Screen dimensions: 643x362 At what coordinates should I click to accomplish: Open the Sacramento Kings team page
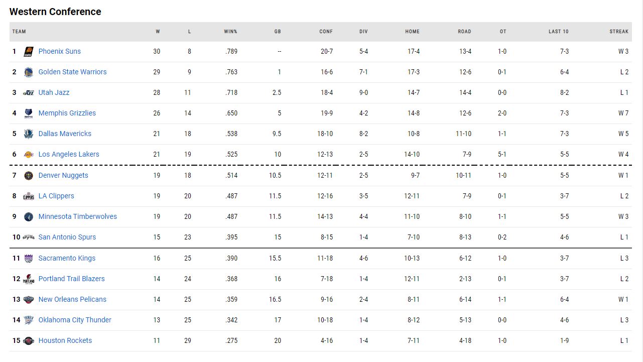67,258
